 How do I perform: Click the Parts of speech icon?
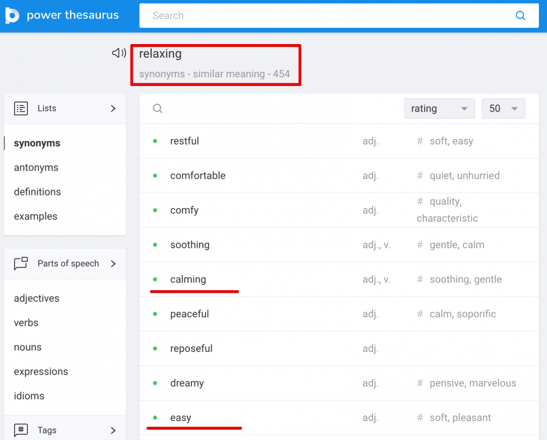[21, 264]
